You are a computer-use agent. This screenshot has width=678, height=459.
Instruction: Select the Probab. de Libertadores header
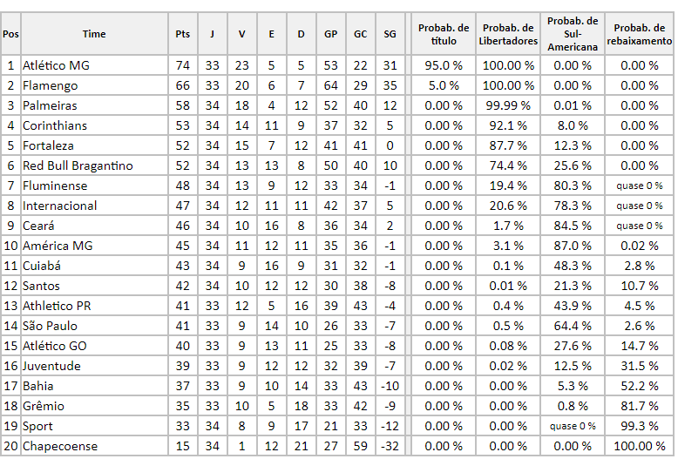coord(509,34)
